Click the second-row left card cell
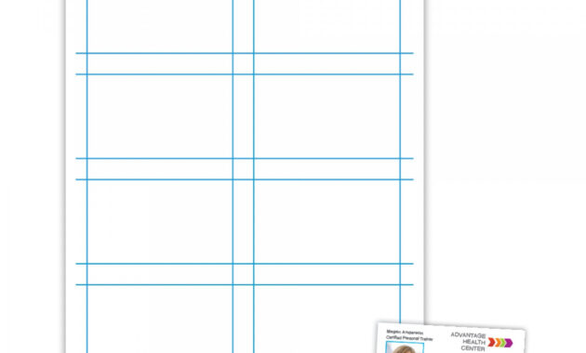This screenshot has height=353, width=586. pos(160,116)
